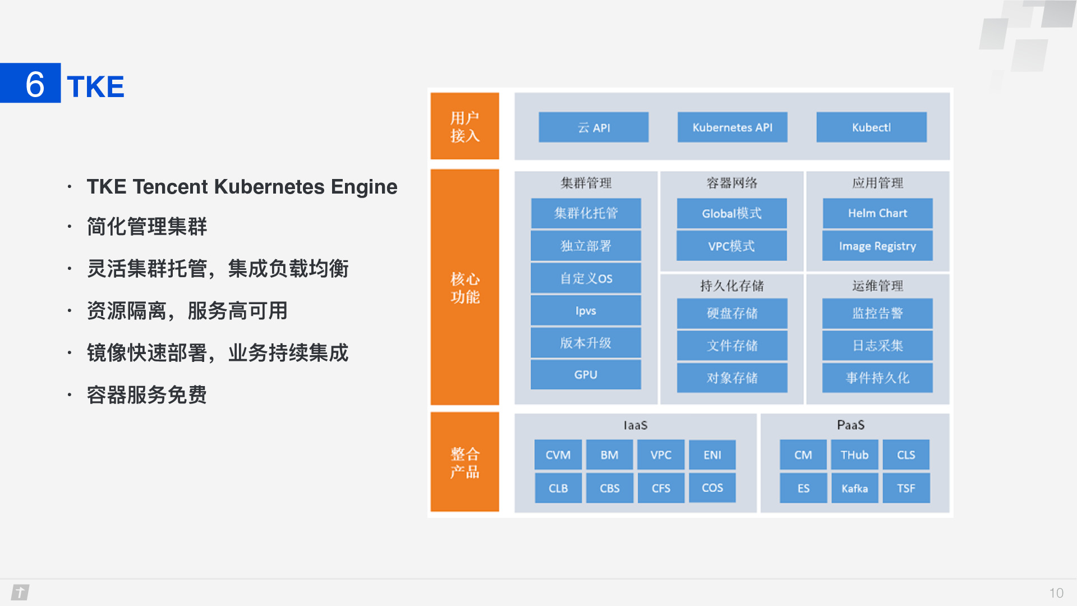The width and height of the screenshot is (1077, 606).
Task: Click the 'PaaS' group label
Action: coord(850,425)
